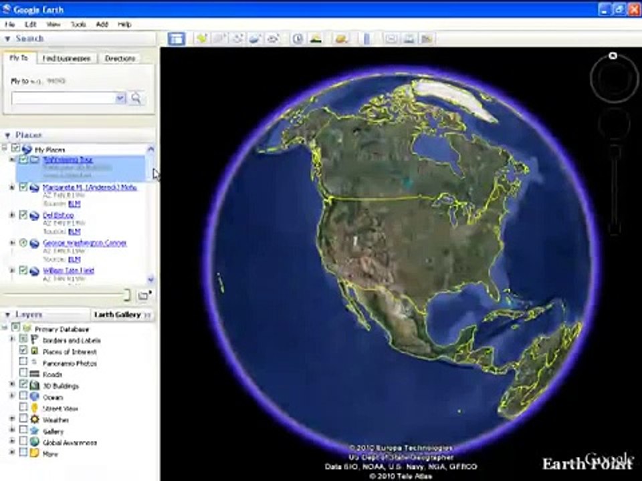The image size is (642, 481).
Task: Expand the Del Bishop tree node
Action: (x=12, y=214)
